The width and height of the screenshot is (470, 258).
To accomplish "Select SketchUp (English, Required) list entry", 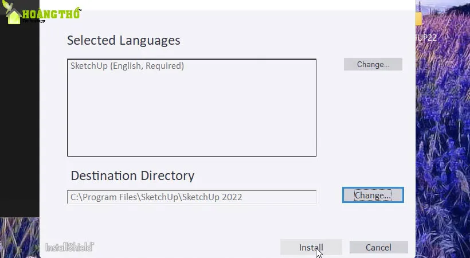I will tap(127, 66).
